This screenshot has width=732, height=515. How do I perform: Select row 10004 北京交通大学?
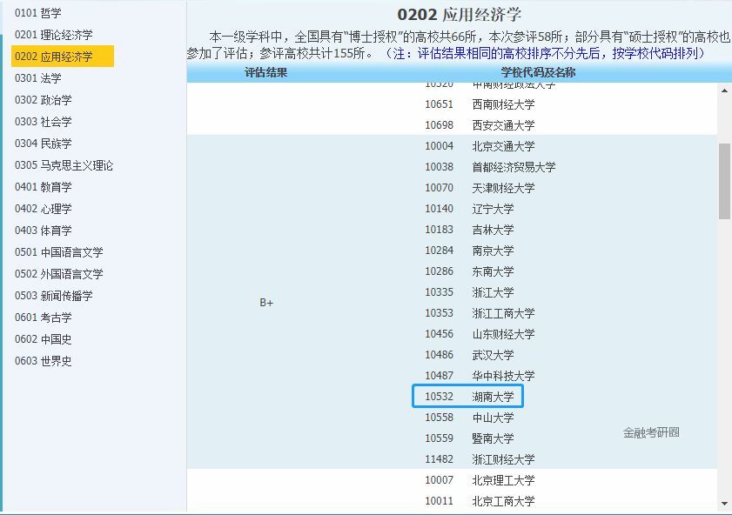click(x=480, y=146)
